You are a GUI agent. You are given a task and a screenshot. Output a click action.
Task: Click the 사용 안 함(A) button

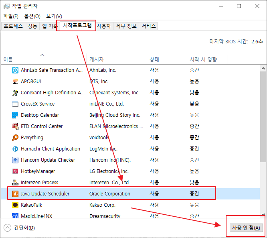point(246,228)
